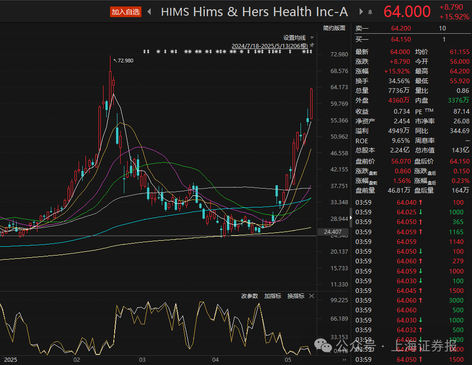Click 换指标 to change the indicator

pos(295,296)
